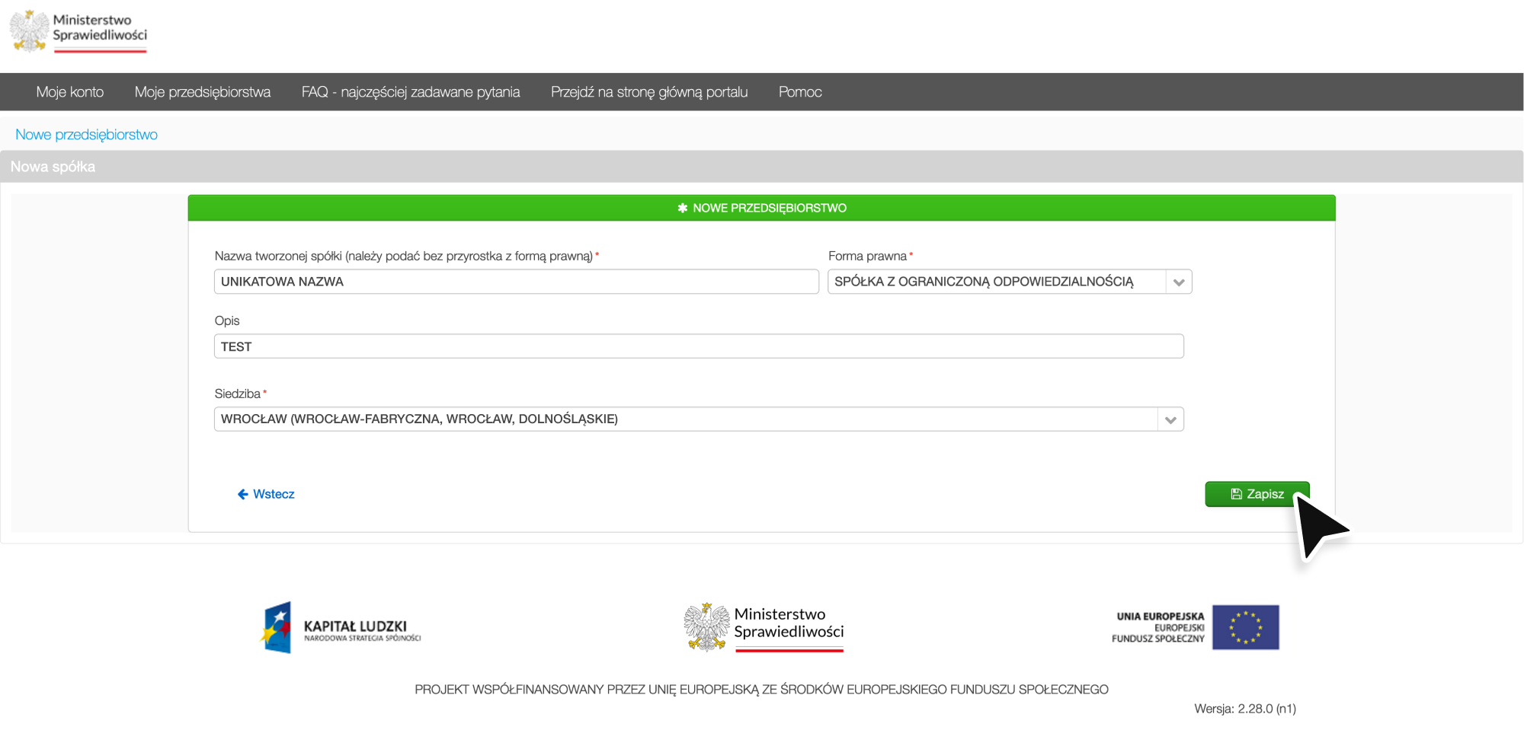Viewport: 1524px width, 749px height.
Task: Go to Przejdź na stronę główną portalu
Action: click(x=649, y=92)
